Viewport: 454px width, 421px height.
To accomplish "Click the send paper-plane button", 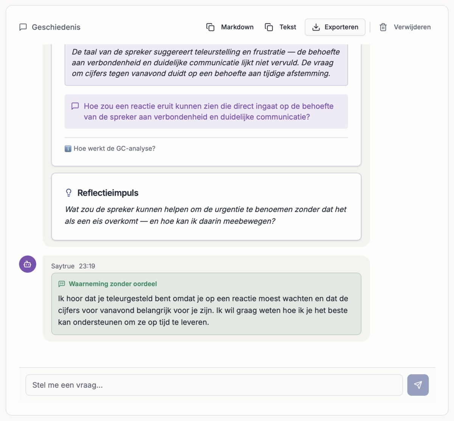I will tap(418, 385).
